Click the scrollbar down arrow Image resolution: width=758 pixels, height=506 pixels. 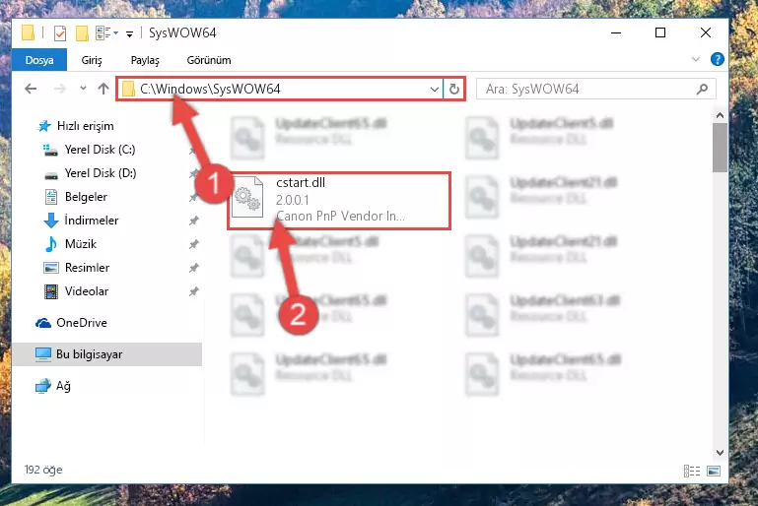coord(720,453)
